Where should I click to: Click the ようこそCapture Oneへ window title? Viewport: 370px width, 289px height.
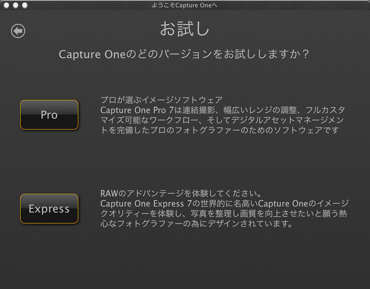[185, 5]
